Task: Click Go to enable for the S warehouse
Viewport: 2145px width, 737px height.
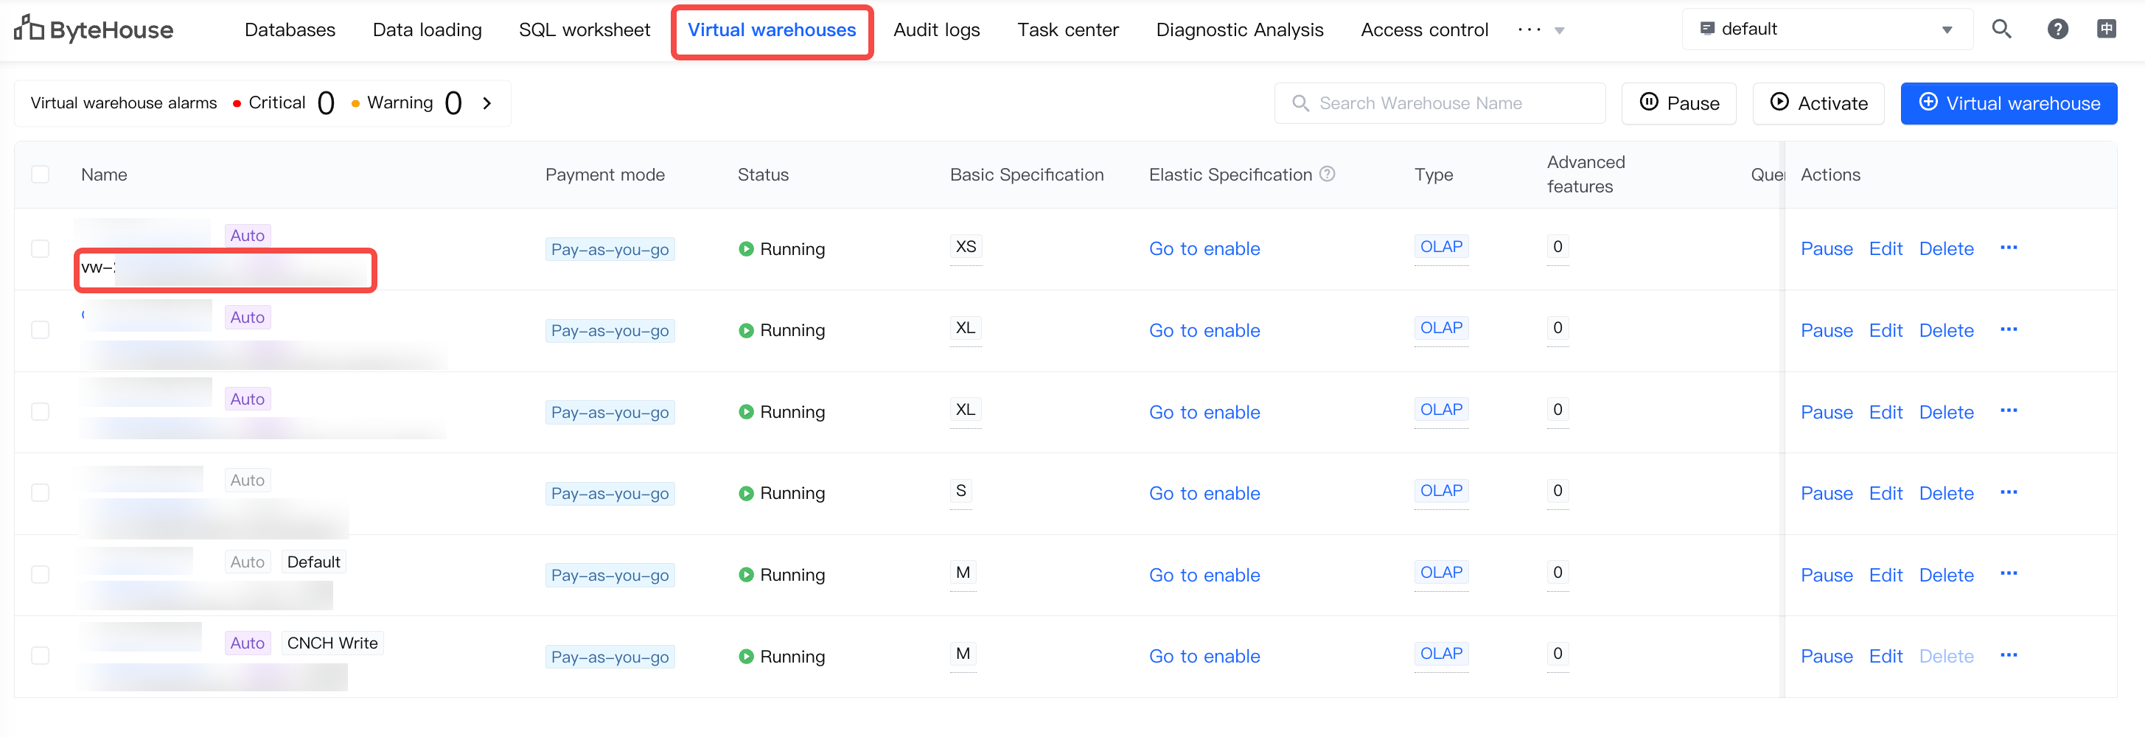Action: pyautogui.click(x=1204, y=494)
